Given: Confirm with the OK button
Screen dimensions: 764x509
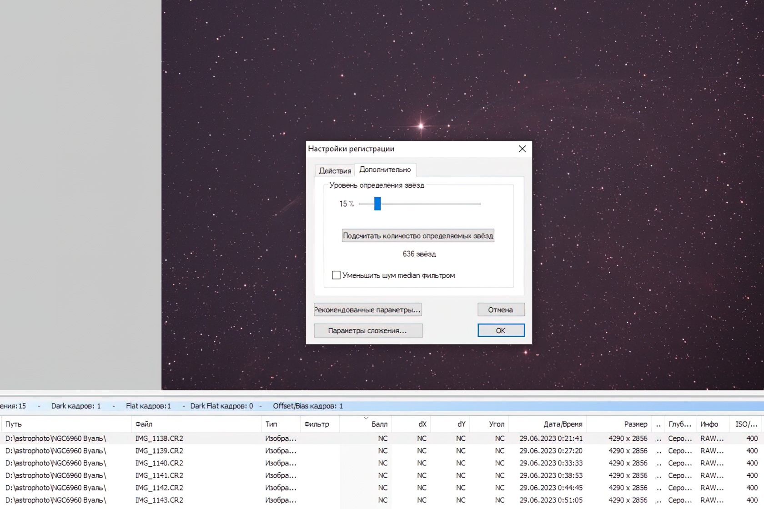Looking at the screenshot, I should (501, 330).
